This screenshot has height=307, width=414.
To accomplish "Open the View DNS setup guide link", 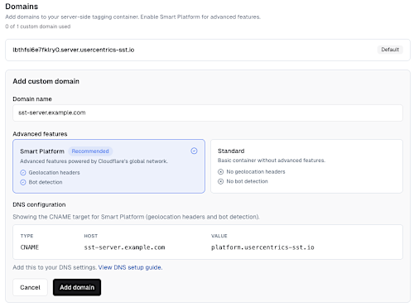I will pos(130,267).
